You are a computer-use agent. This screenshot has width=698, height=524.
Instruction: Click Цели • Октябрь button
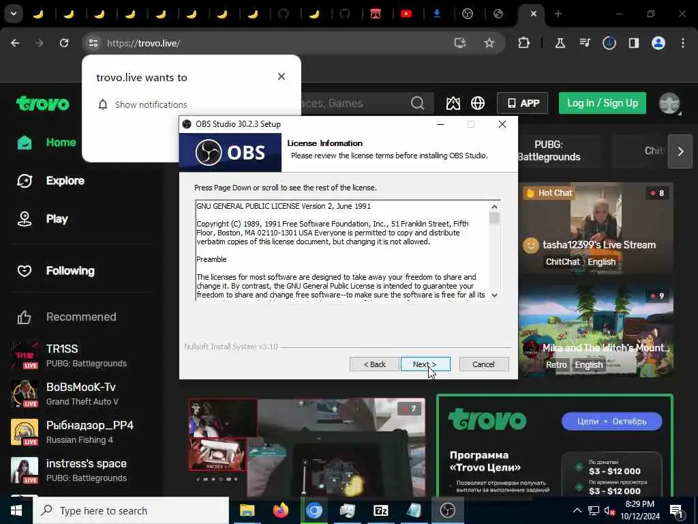click(x=611, y=422)
